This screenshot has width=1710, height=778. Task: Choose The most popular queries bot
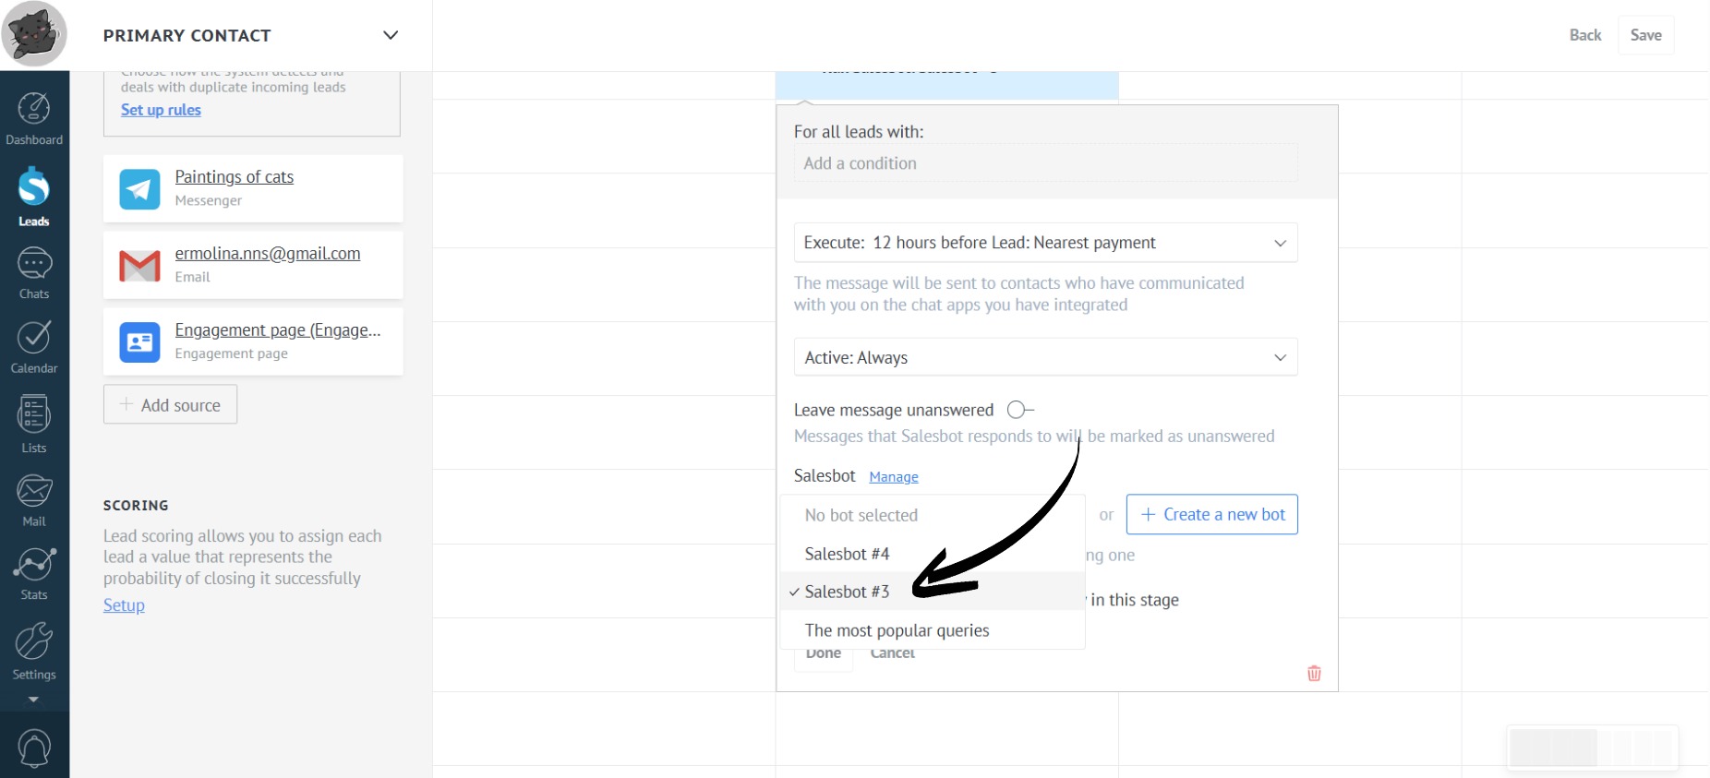tap(897, 630)
